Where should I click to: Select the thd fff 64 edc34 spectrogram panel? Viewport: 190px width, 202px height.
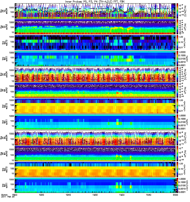click(95, 74)
